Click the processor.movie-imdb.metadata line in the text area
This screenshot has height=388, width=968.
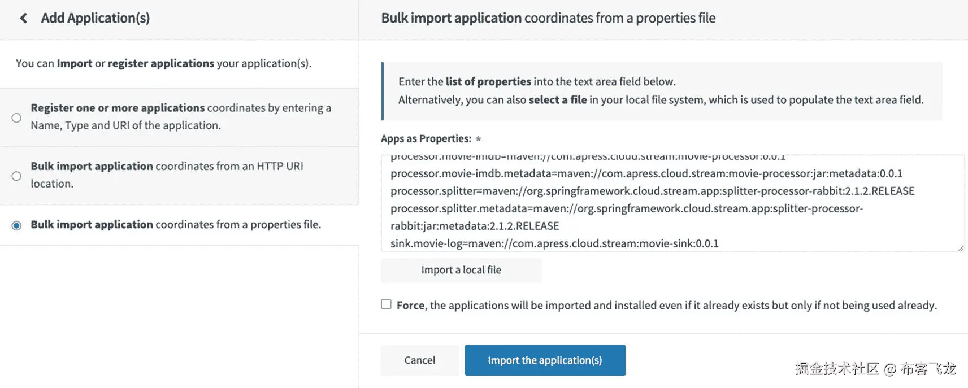pyautogui.click(x=646, y=173)
